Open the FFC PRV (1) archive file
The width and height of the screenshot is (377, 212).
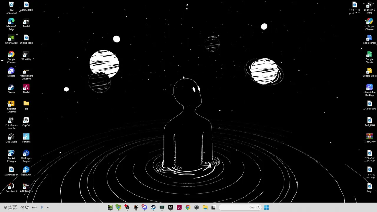(x=369, y=138)
